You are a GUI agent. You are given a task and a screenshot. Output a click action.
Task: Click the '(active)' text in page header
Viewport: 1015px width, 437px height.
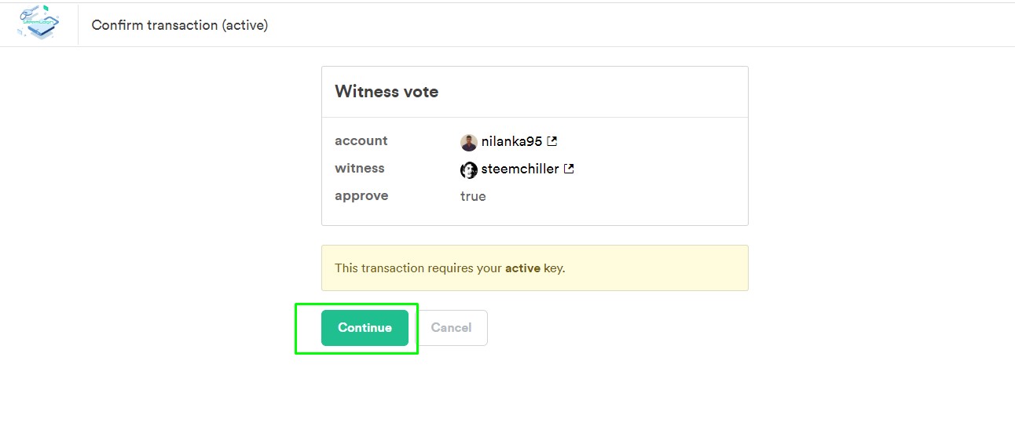point(244,25)
